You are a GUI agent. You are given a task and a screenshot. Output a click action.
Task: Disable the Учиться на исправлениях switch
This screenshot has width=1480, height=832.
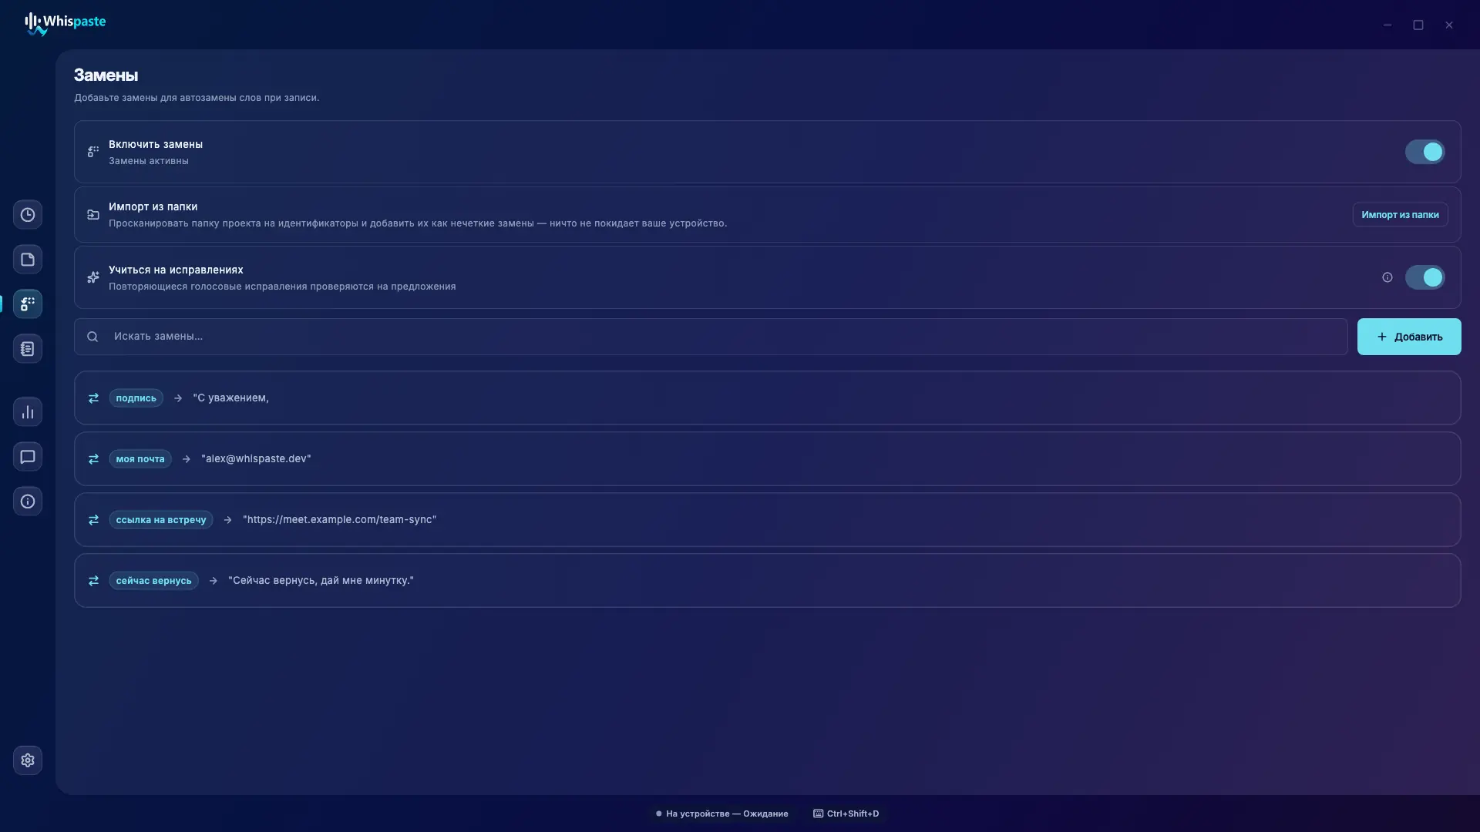click(x=1424, y=277)
